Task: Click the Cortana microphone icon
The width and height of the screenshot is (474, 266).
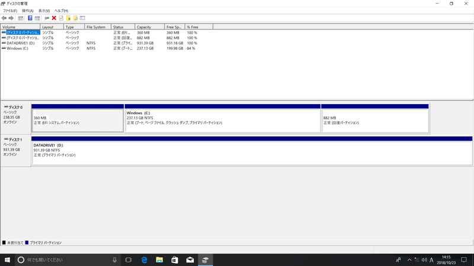Action: pos(114,259)
